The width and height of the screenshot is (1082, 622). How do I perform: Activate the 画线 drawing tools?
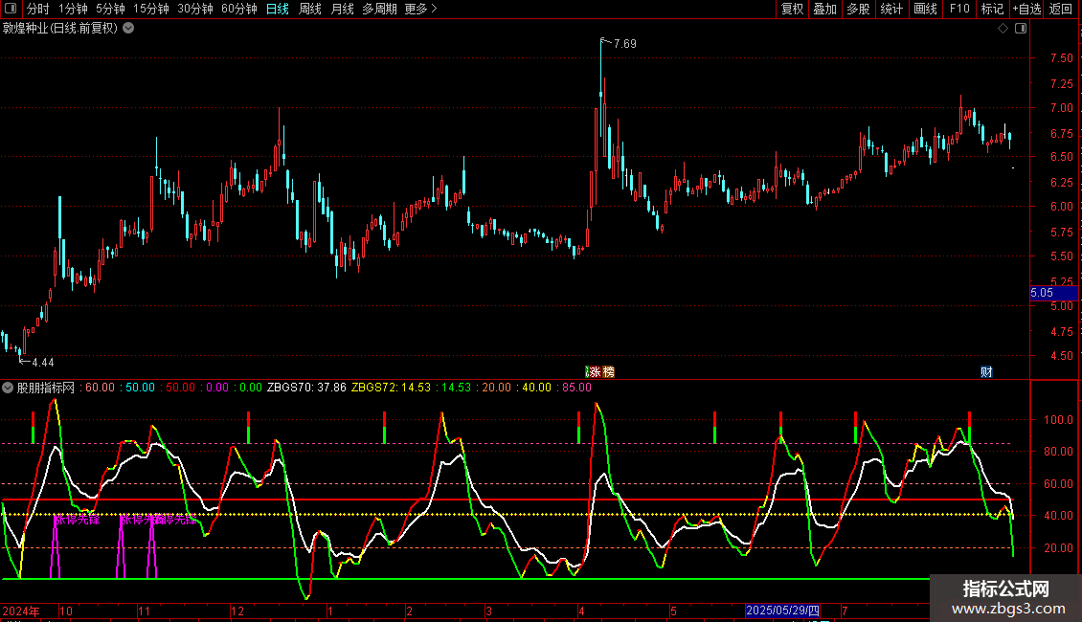pos(925,9)
